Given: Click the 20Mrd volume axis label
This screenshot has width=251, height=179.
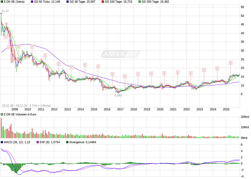Looking at the screenshot, I should (x=245, y=117).
